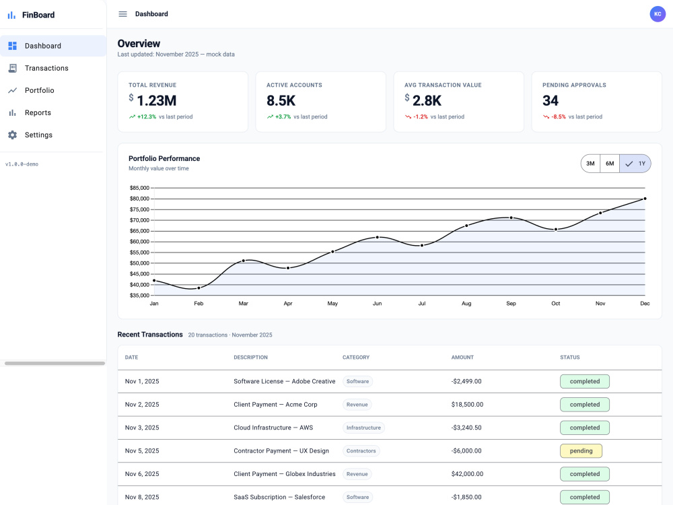The image size is (673, 505).
Task: Click the Total Revenue upward trend arrow
Action: point(132,116)
